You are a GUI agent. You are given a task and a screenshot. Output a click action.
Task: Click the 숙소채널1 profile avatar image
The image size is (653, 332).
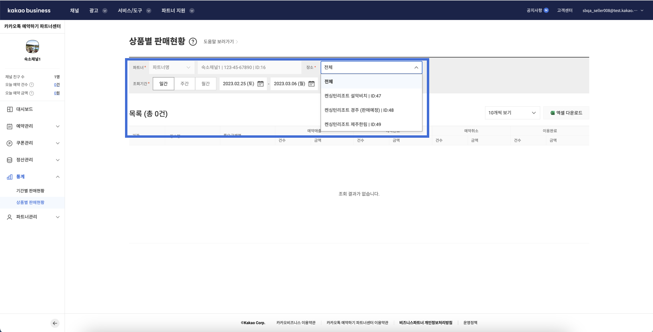click(32, 47)
